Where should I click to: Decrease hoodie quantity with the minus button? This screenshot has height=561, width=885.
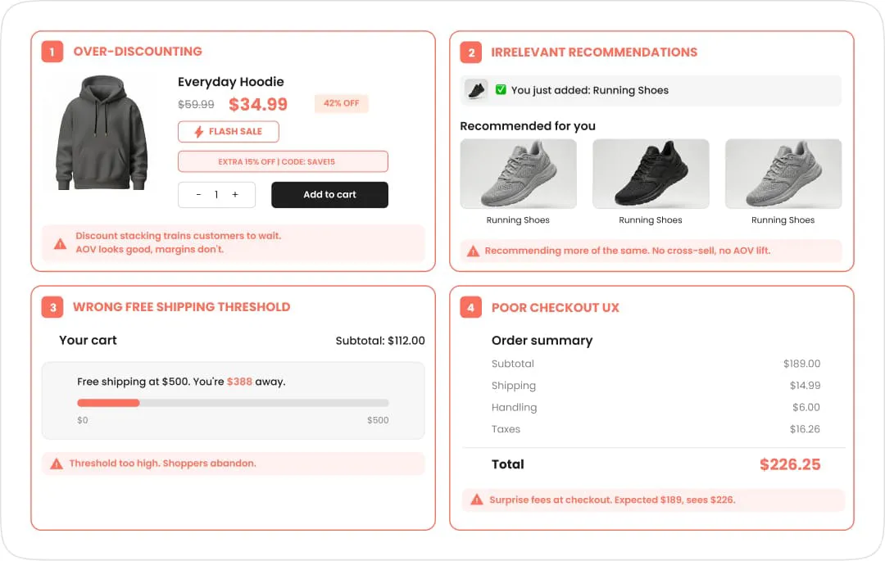tap(198, 195)
